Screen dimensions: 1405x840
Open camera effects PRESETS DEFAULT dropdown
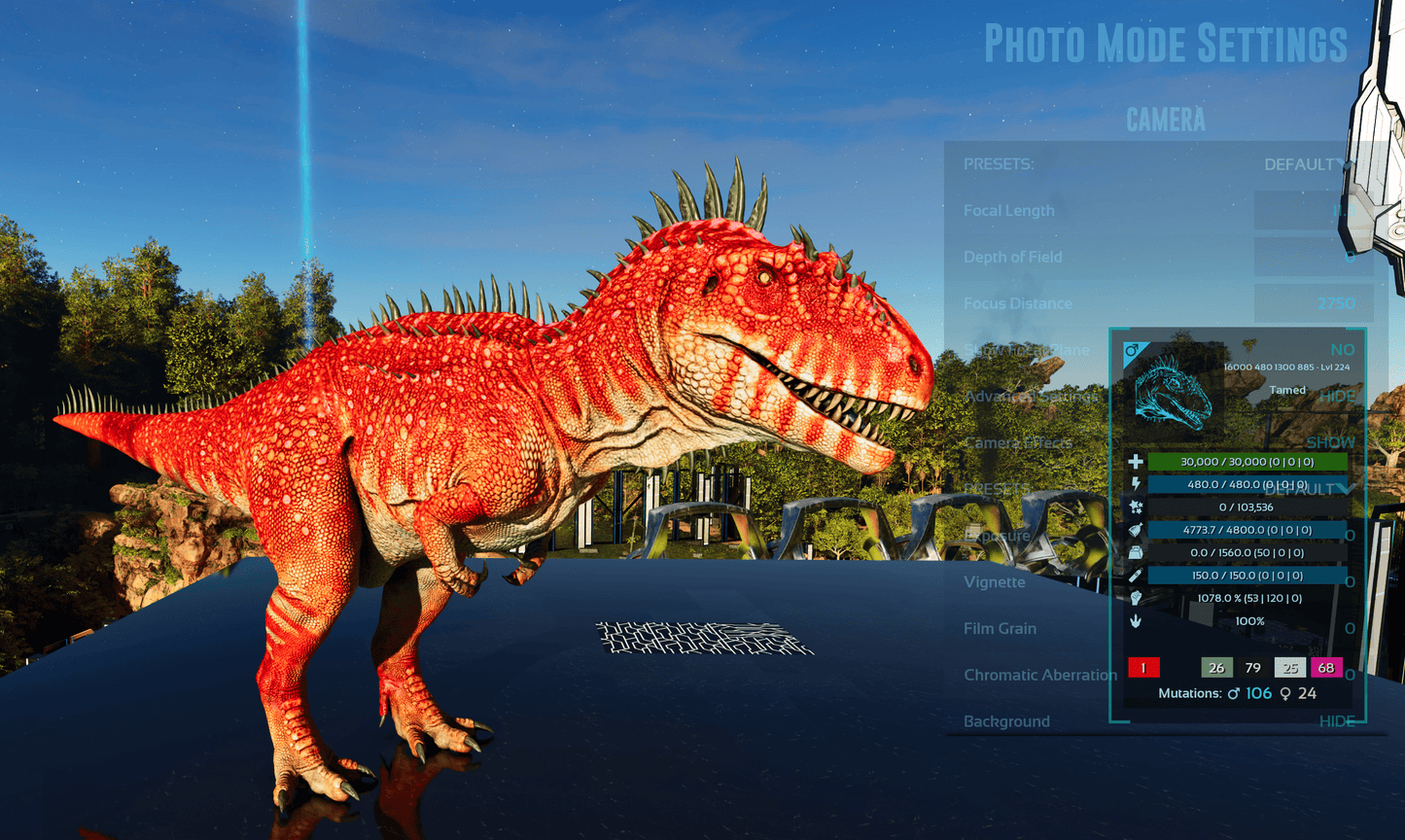coord(1309,489)
